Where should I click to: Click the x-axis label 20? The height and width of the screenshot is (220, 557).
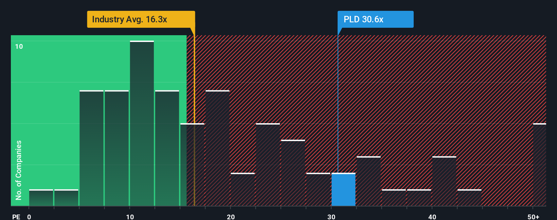(x=231, y=217)
